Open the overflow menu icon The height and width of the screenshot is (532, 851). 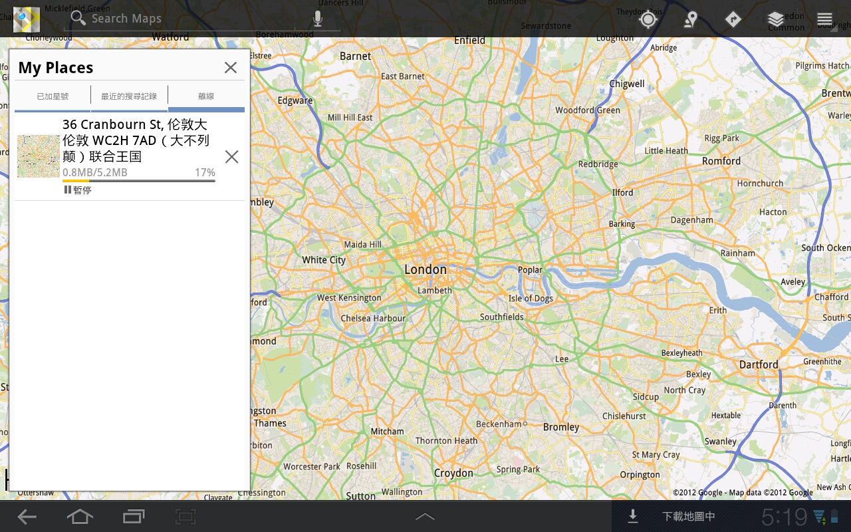(x=824, y=19)
